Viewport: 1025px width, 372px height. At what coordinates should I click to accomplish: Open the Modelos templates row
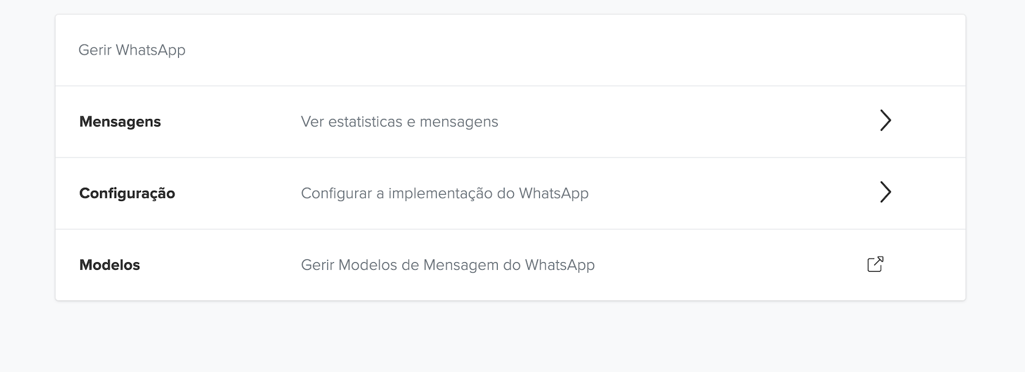pyautogui.click(x=509, y=265)
